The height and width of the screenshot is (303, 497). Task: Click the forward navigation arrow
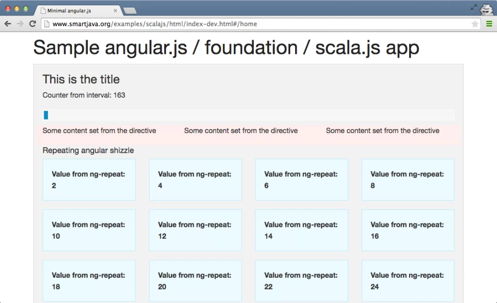(x=19, y=23)
